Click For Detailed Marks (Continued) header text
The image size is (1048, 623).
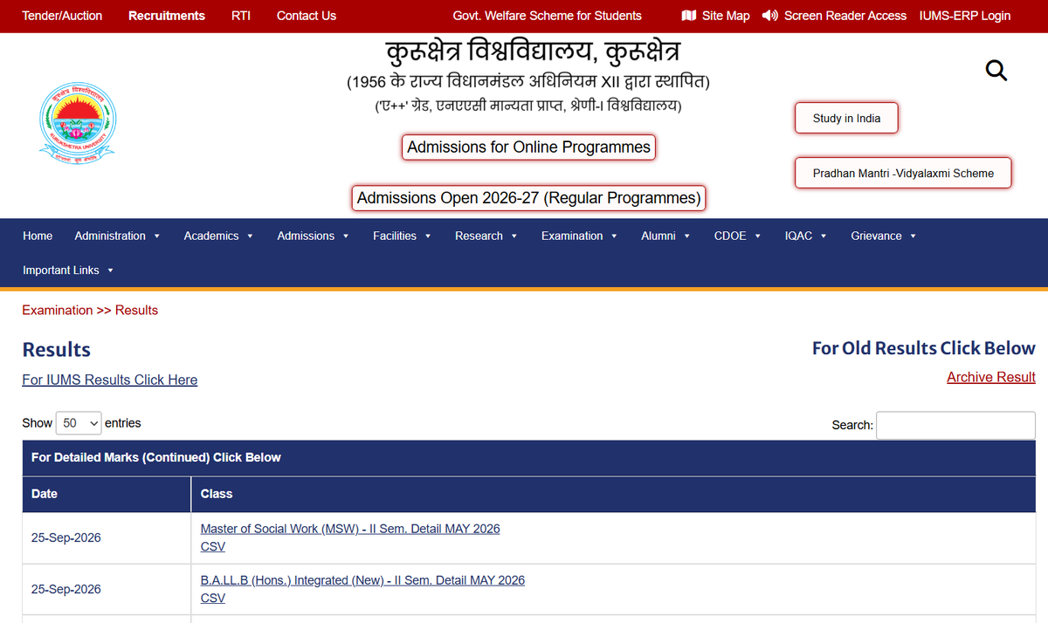coord(156,457)
